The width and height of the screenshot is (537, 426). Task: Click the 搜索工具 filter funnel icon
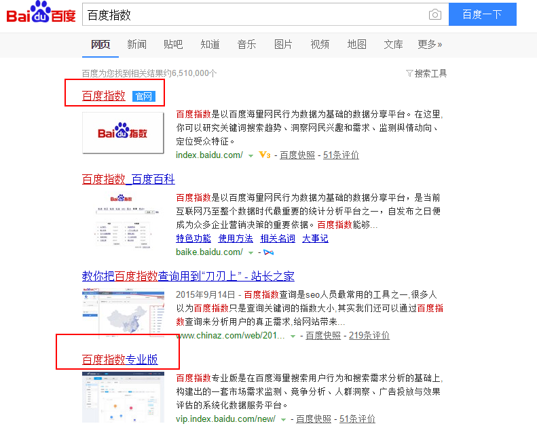click(409, 73)
